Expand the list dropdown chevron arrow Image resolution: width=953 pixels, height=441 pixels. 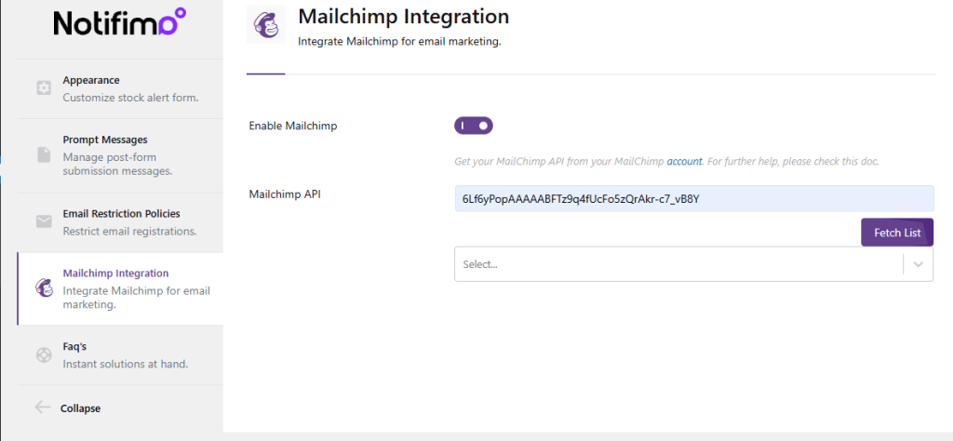pos(919,264)
